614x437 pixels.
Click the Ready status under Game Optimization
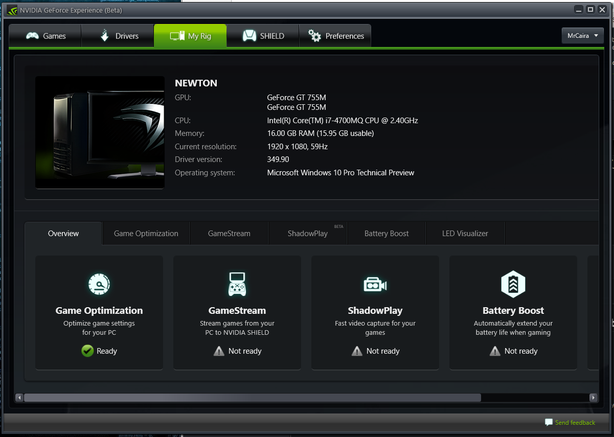click(x=107, y=351)
